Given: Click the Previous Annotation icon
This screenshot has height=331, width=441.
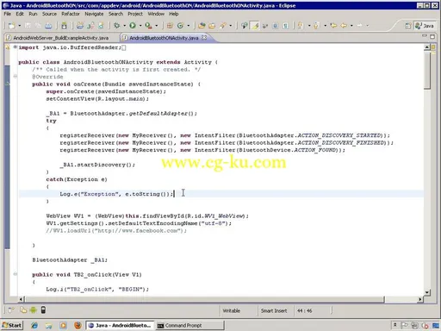Looking at the screenshot, I should point(317,26).
